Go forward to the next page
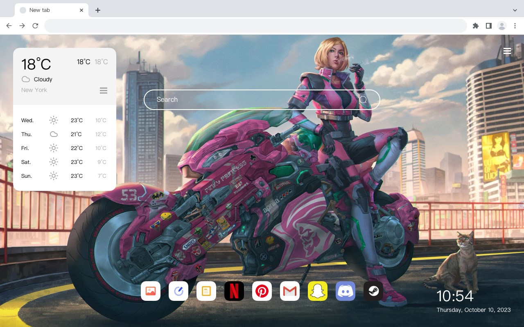This screenshot has height=327, width=524. point(22,26)
